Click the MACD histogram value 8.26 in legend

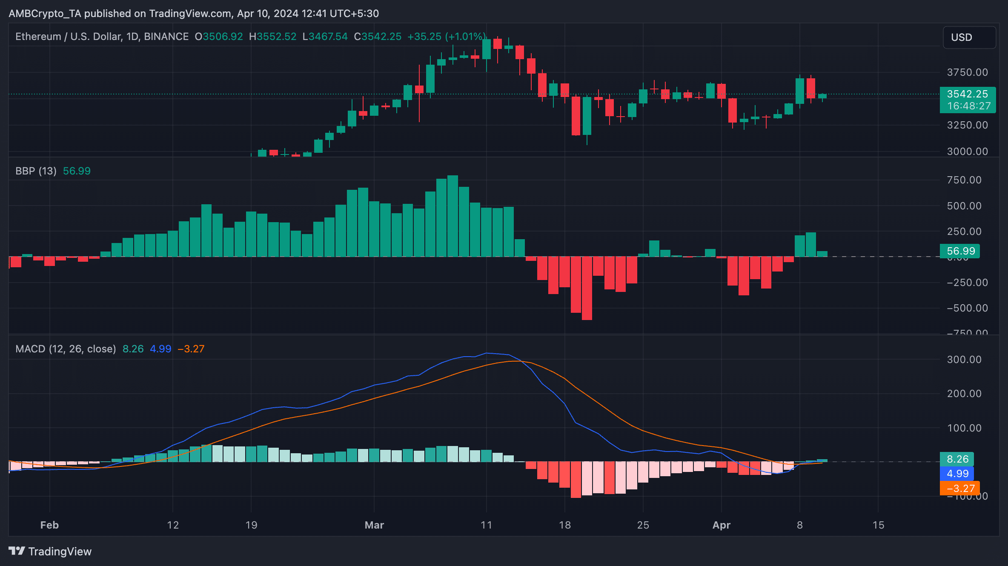[133, 349]
